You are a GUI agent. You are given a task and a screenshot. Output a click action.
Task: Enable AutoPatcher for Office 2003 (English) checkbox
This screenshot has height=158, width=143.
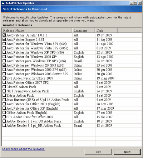coord(4,104)
